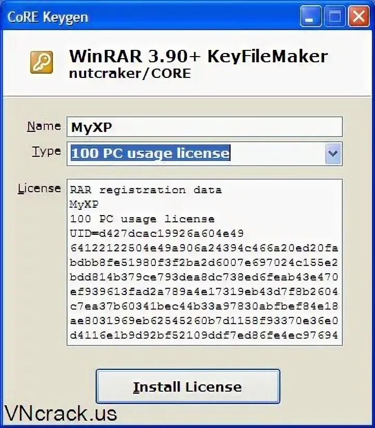Click the license line starting with 64122122504e
The width and height of the screenshot is (375, 428).
click(x=204, y=248)
